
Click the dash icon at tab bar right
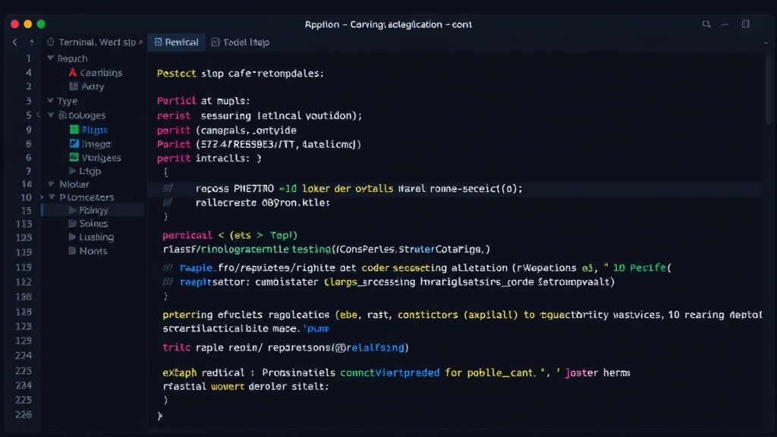pyautogui.click(x=766, y=42)
